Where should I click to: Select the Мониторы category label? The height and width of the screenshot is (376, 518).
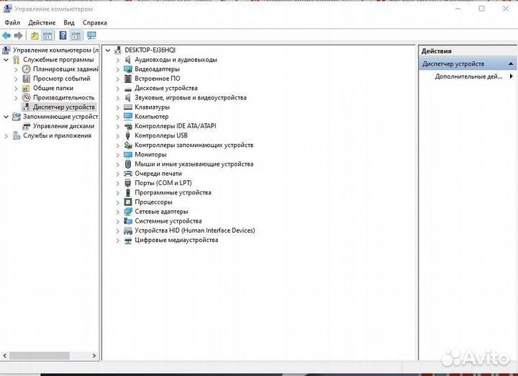click(150, 154)
